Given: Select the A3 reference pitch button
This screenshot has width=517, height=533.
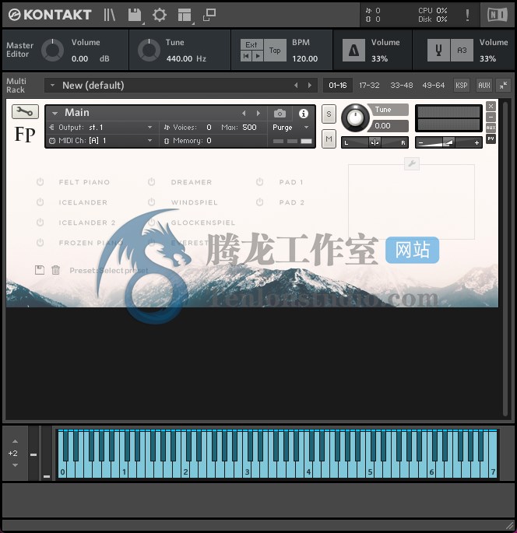Looking at the screenshot, I should click(x=462, y=51).
